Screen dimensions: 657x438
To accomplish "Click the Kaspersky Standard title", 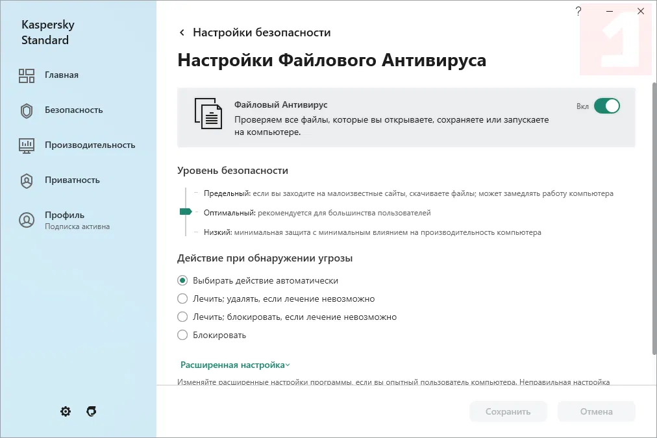I will pos(48,32).
